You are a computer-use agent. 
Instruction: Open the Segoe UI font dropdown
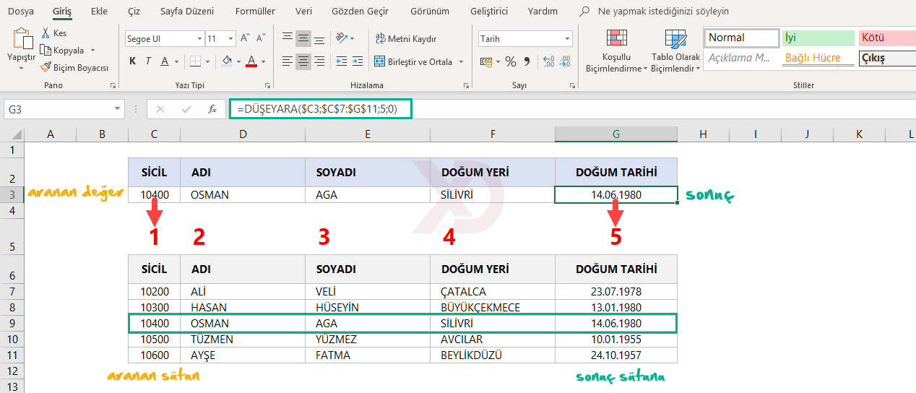tap(199, 39)
